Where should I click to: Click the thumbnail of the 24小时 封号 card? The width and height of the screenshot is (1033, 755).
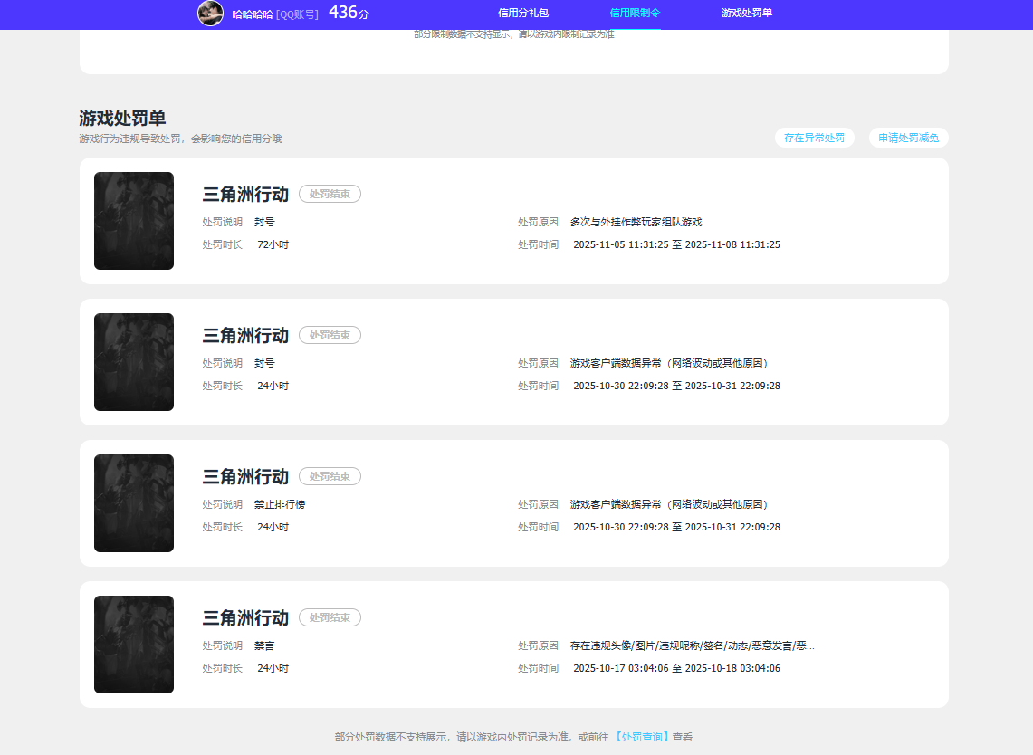click(133, 362)
